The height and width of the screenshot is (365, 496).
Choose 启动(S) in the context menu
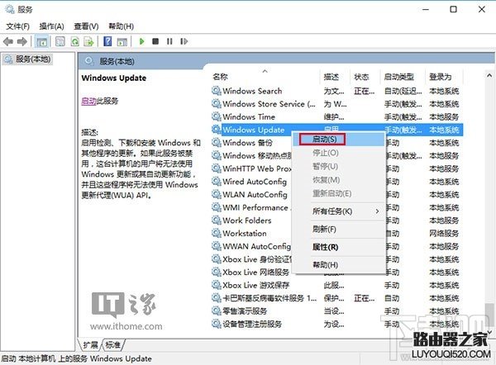tap(338, 140)
